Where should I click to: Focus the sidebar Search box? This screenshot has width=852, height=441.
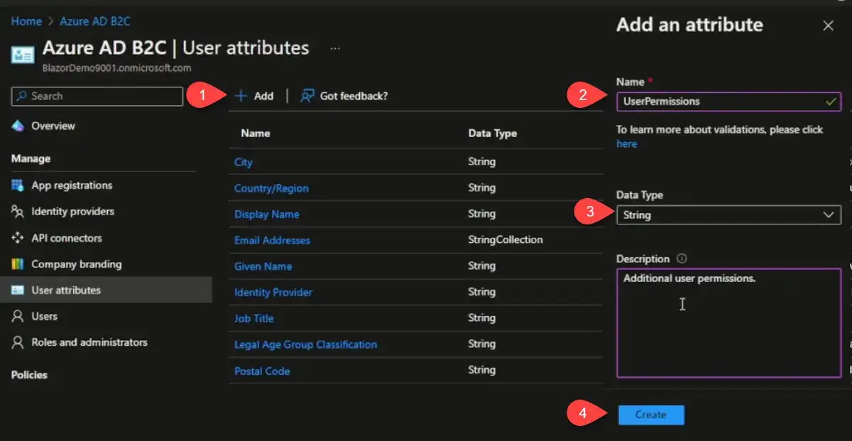[x=97, y=96]
